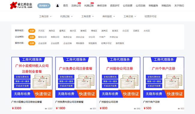Expand the 工商变更 dropdown menu

click(x=87, y=16)
